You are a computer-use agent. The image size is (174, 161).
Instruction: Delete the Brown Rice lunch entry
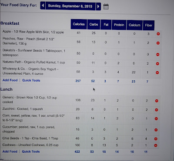[x=157, y=101]
